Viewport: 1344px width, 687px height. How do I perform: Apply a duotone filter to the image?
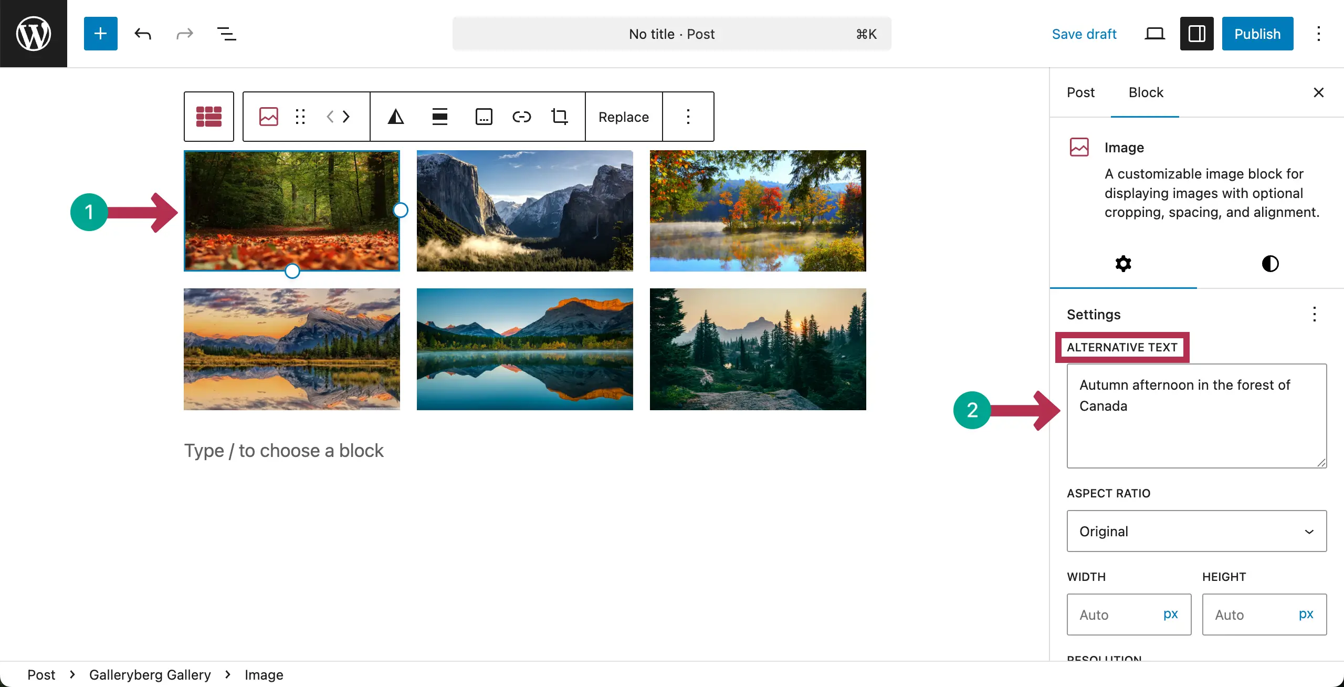(396, 116)
